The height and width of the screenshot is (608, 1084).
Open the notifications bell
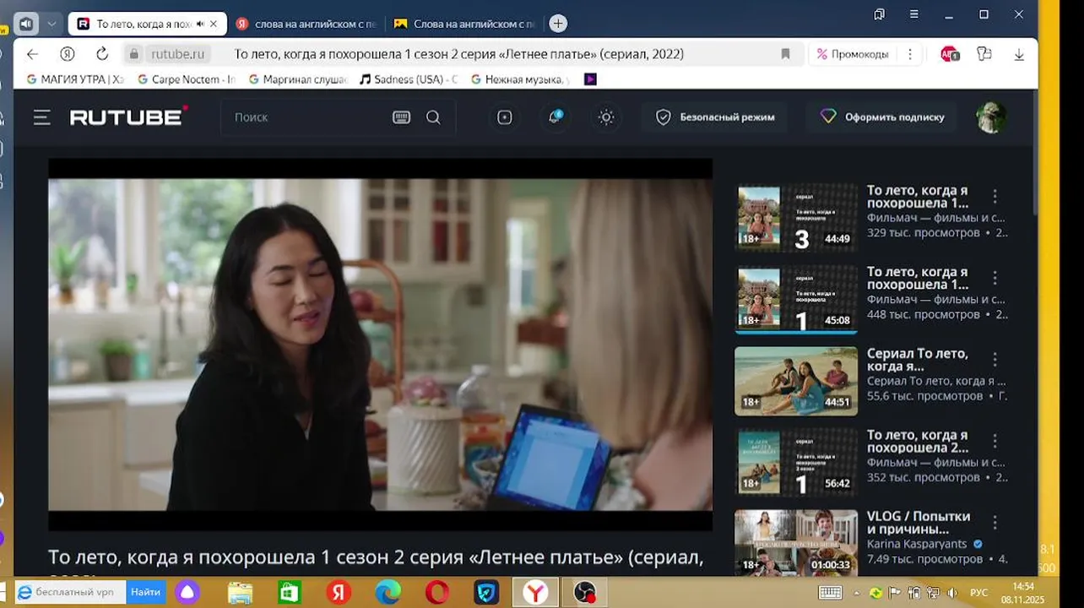555,117
